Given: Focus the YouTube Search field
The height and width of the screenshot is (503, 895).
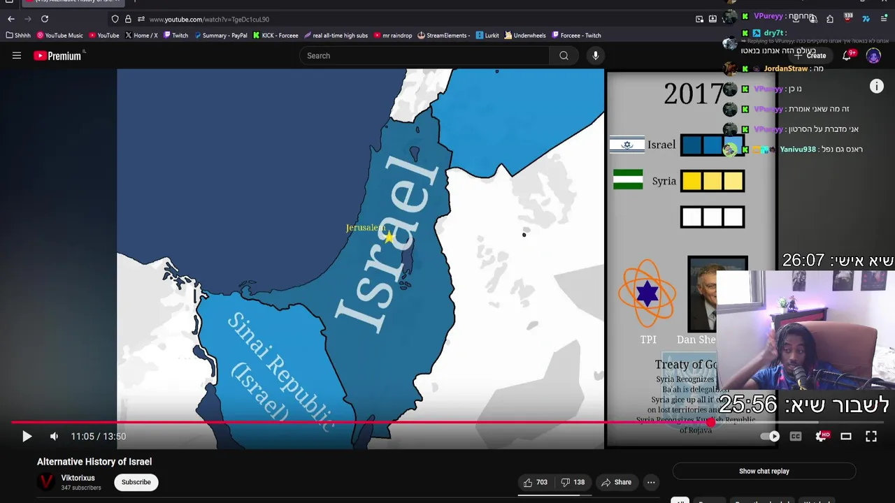Looking at the screenshot, I should tap(425, 56).
